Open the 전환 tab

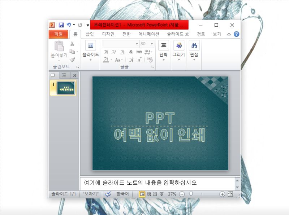(127, 34)
